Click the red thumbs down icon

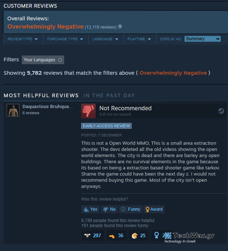(88, 111)
